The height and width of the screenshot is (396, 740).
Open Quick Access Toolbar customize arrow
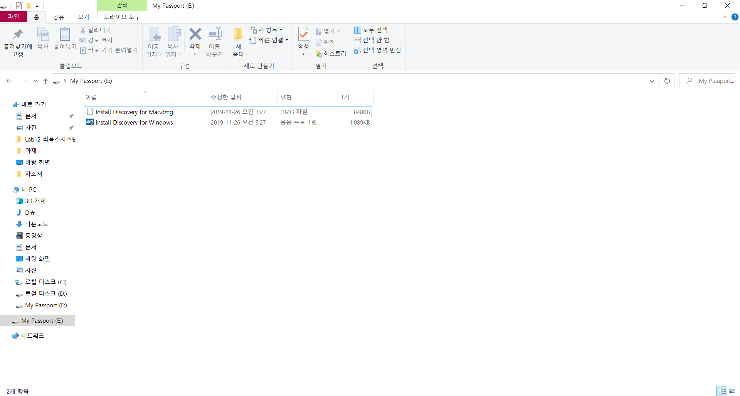coord(37,6)
